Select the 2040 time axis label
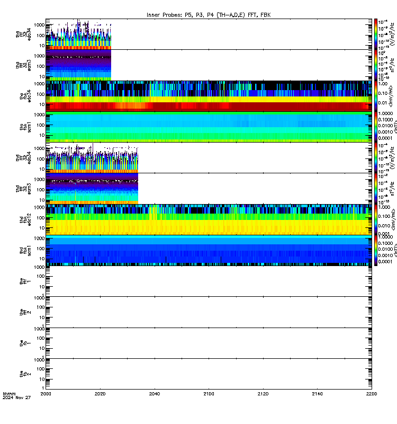This screenshot has height=424, width=397. click(x=155, y=394)
